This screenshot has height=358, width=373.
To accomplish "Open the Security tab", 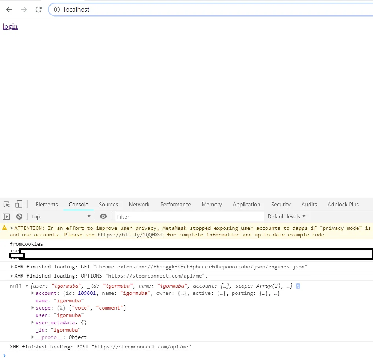I will tap(281, 205).
